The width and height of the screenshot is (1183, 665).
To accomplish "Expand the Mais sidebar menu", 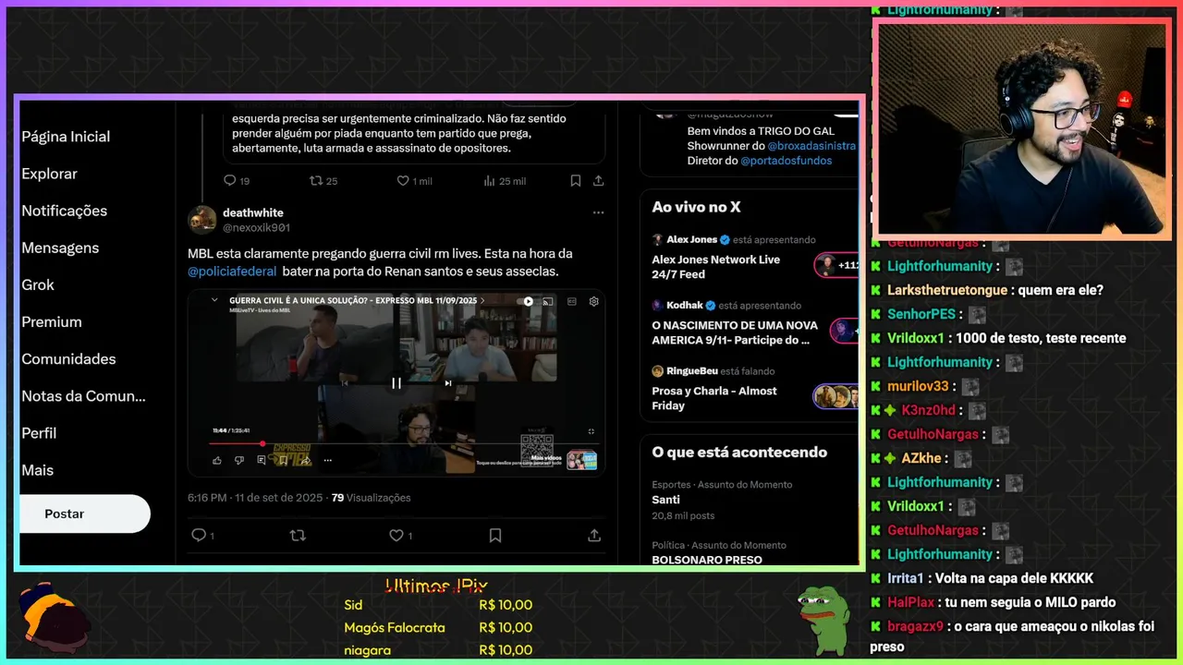I will [x=37, y=469].
